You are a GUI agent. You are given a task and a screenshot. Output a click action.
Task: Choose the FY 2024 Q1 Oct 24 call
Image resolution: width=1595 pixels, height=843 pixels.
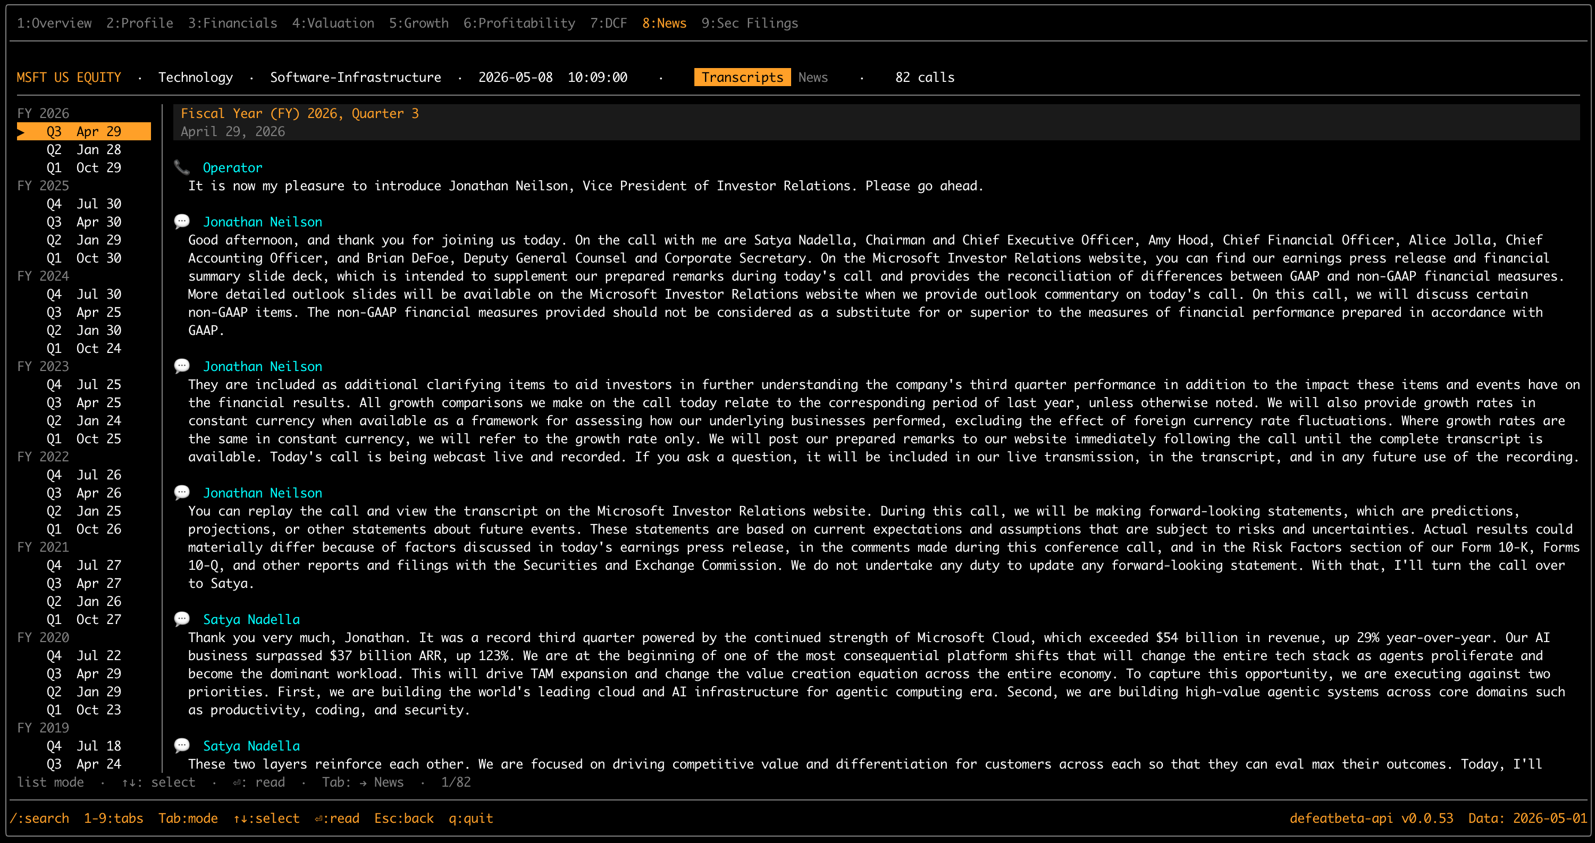(83, 348)
